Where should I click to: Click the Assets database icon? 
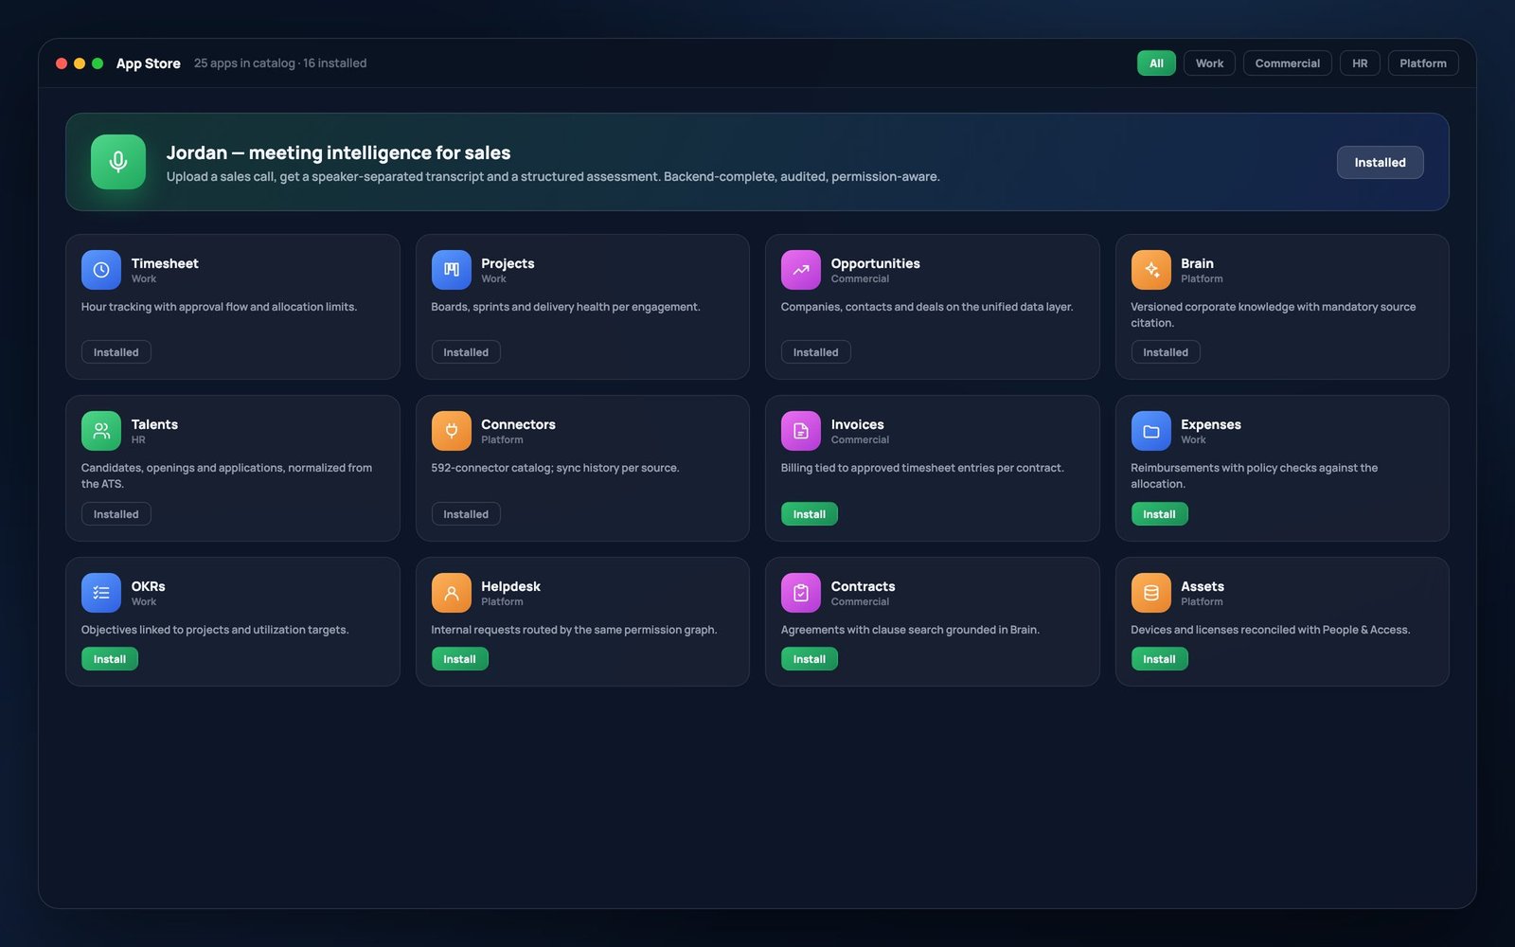point(1151,593)
